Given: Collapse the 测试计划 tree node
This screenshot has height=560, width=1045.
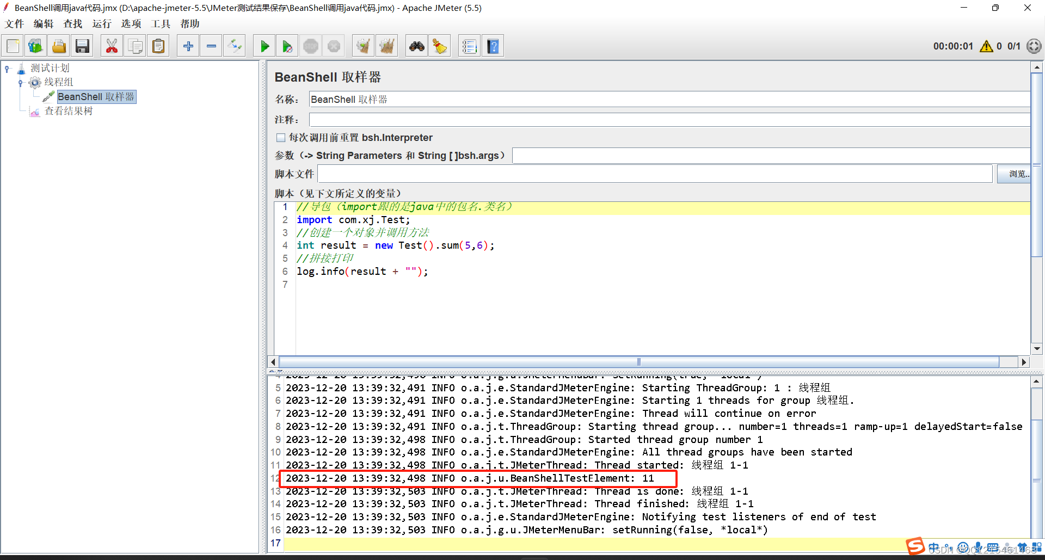Looking at the screenshot, I should (x=7, y=69).
